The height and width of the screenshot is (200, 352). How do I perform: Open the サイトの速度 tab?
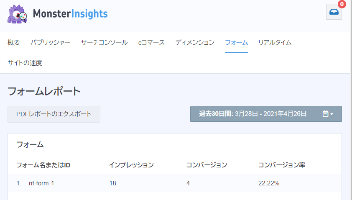click(x=25, y=63)
